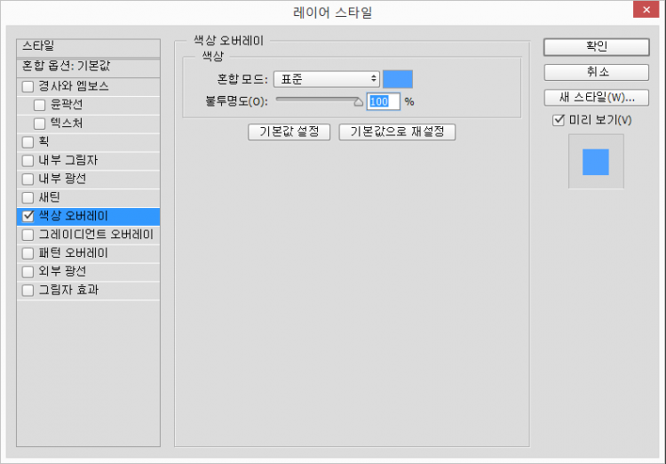Open the 혼합 모드 dropdown
Image resolution: width=666 pixels, height=464 pixels.
[326, 79]
